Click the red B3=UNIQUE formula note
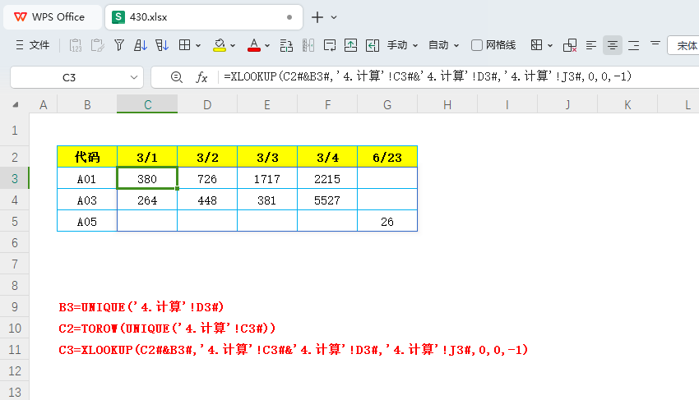Image resolution: width=699 pixels, height=400 pixels. point(141,307)
